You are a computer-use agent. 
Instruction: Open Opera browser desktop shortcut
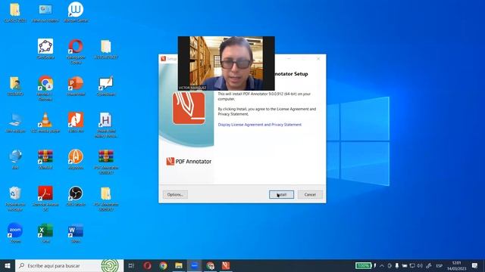76,51
